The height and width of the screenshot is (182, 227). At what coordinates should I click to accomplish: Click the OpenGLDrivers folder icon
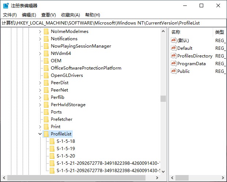46,75
